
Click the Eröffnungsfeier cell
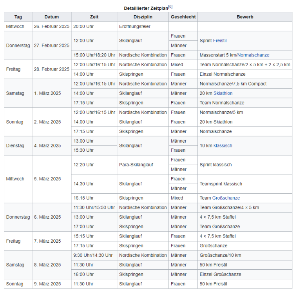[134, 27]
